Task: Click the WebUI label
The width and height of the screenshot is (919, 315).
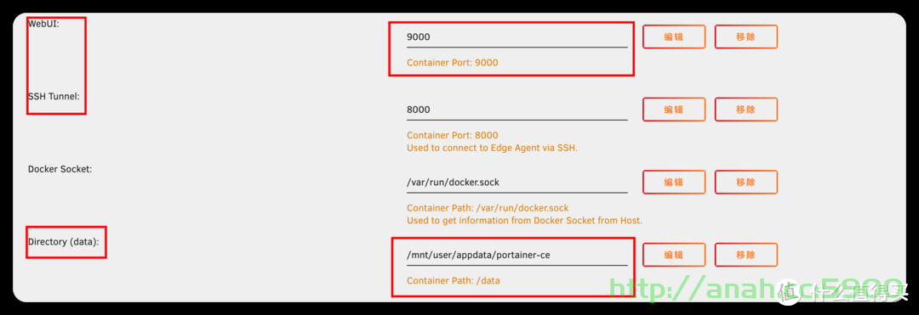Action: pyautogui.click(x=43, y=24)
